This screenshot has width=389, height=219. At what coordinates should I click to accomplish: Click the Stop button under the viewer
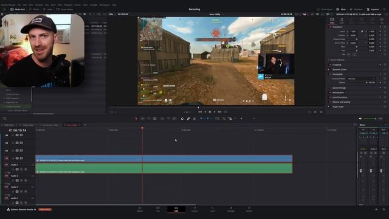click(210, 112)
